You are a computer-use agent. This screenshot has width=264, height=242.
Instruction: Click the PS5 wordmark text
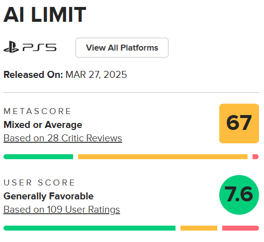40,48
